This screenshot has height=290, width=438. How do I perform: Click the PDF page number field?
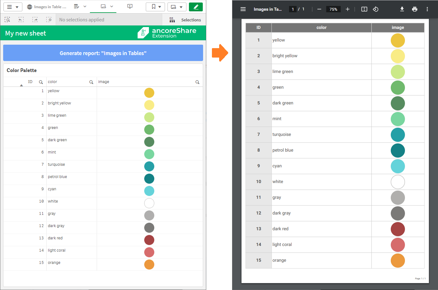pyautogui.click(x=293, y=9)
